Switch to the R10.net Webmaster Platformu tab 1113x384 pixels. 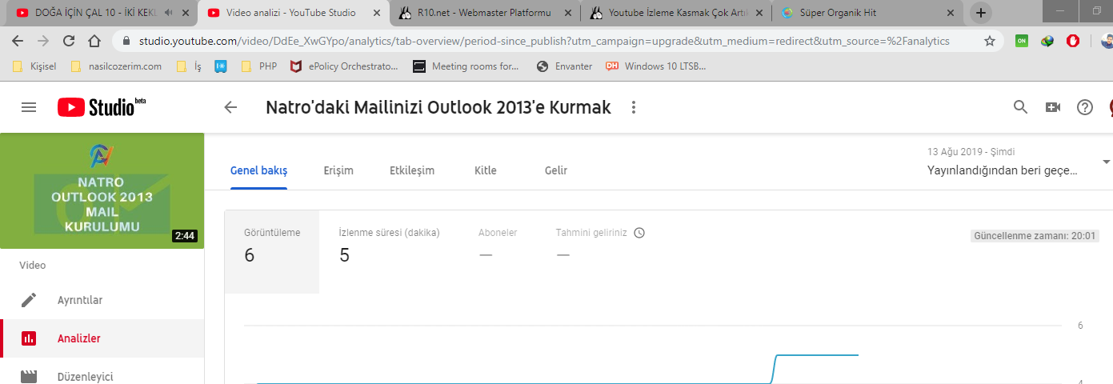[486, 13]
